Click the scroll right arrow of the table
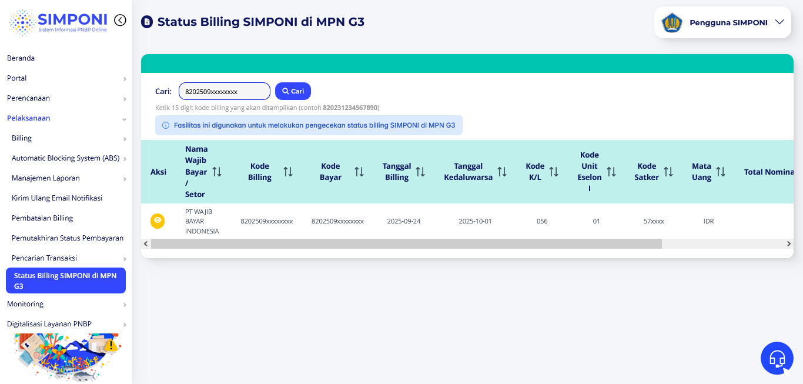Viewport: 803px width, 384px height. coord(789,243)
